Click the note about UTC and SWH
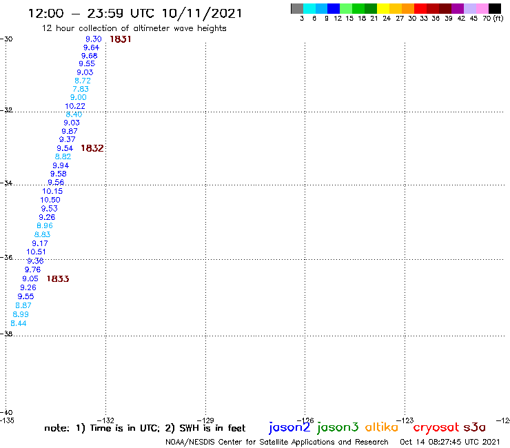Image resolution: width=510 pixels, height=448 pixels. [x=145, y=428]
